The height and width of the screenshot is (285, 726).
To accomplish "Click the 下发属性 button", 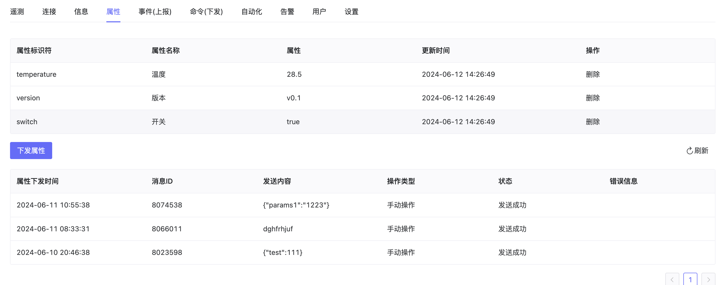I will [x=31, y=151].
